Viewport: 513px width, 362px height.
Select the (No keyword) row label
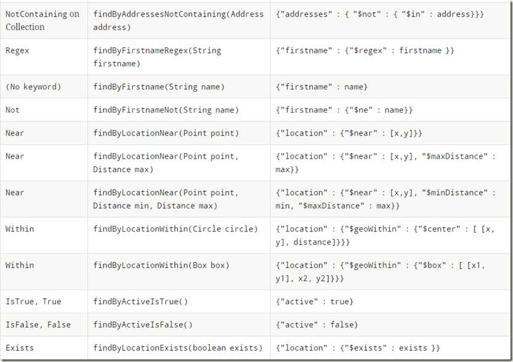33,87
